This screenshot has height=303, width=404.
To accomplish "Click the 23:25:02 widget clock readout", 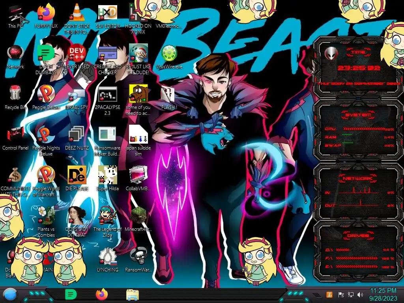I will tap(359, 68).
